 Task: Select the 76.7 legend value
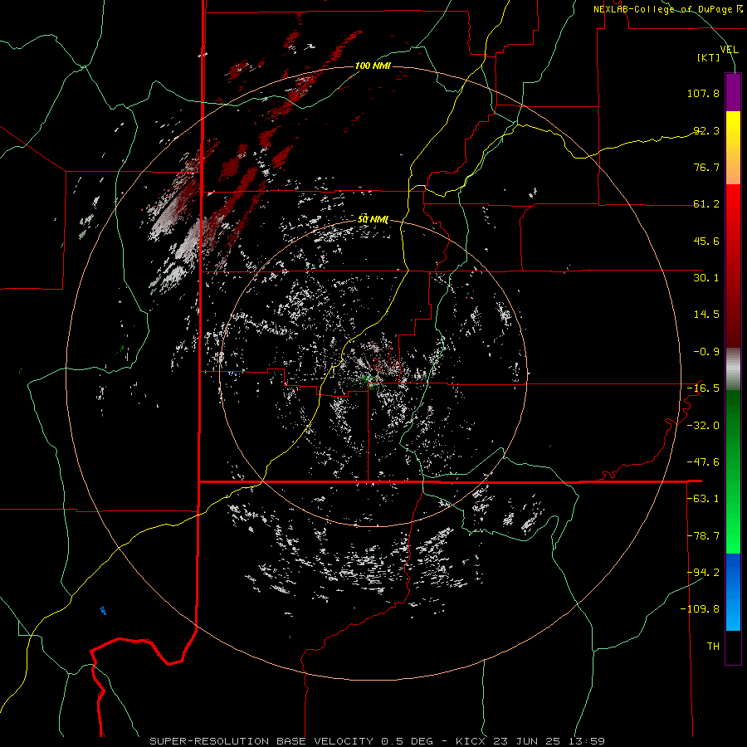pos(706,167)
